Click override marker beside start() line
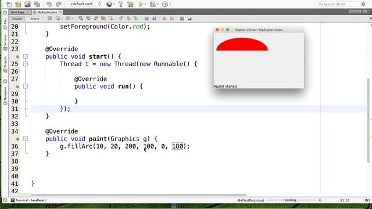 click(x=17, y=57)
